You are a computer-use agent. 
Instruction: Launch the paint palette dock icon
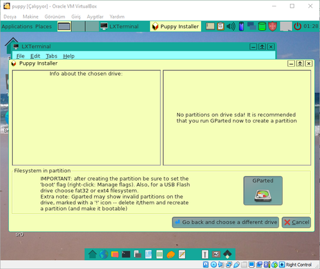171,254
